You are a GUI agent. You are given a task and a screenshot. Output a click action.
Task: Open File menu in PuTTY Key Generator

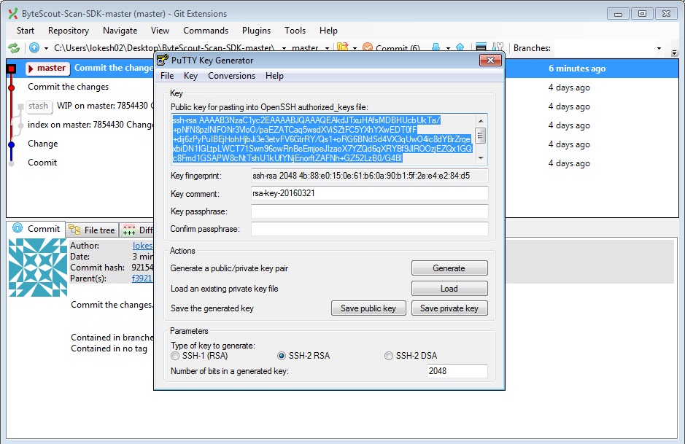tap(167, 76)
